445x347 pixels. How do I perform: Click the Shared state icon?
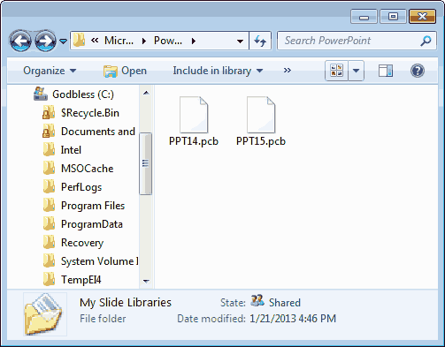257,300
